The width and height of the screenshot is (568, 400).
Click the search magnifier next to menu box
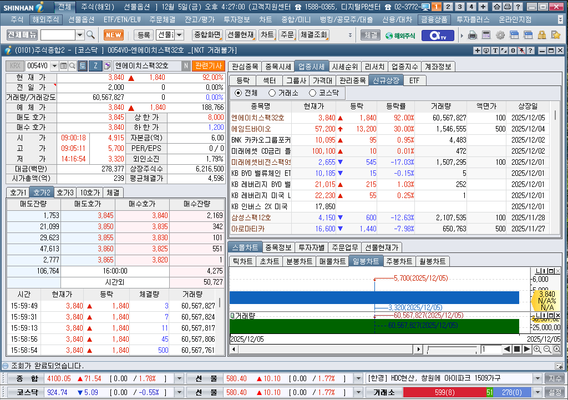[x=90, y=35]
